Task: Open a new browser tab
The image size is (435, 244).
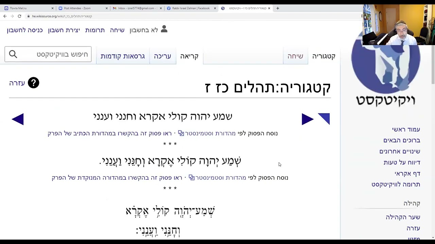Action: (x=278, y=8)
